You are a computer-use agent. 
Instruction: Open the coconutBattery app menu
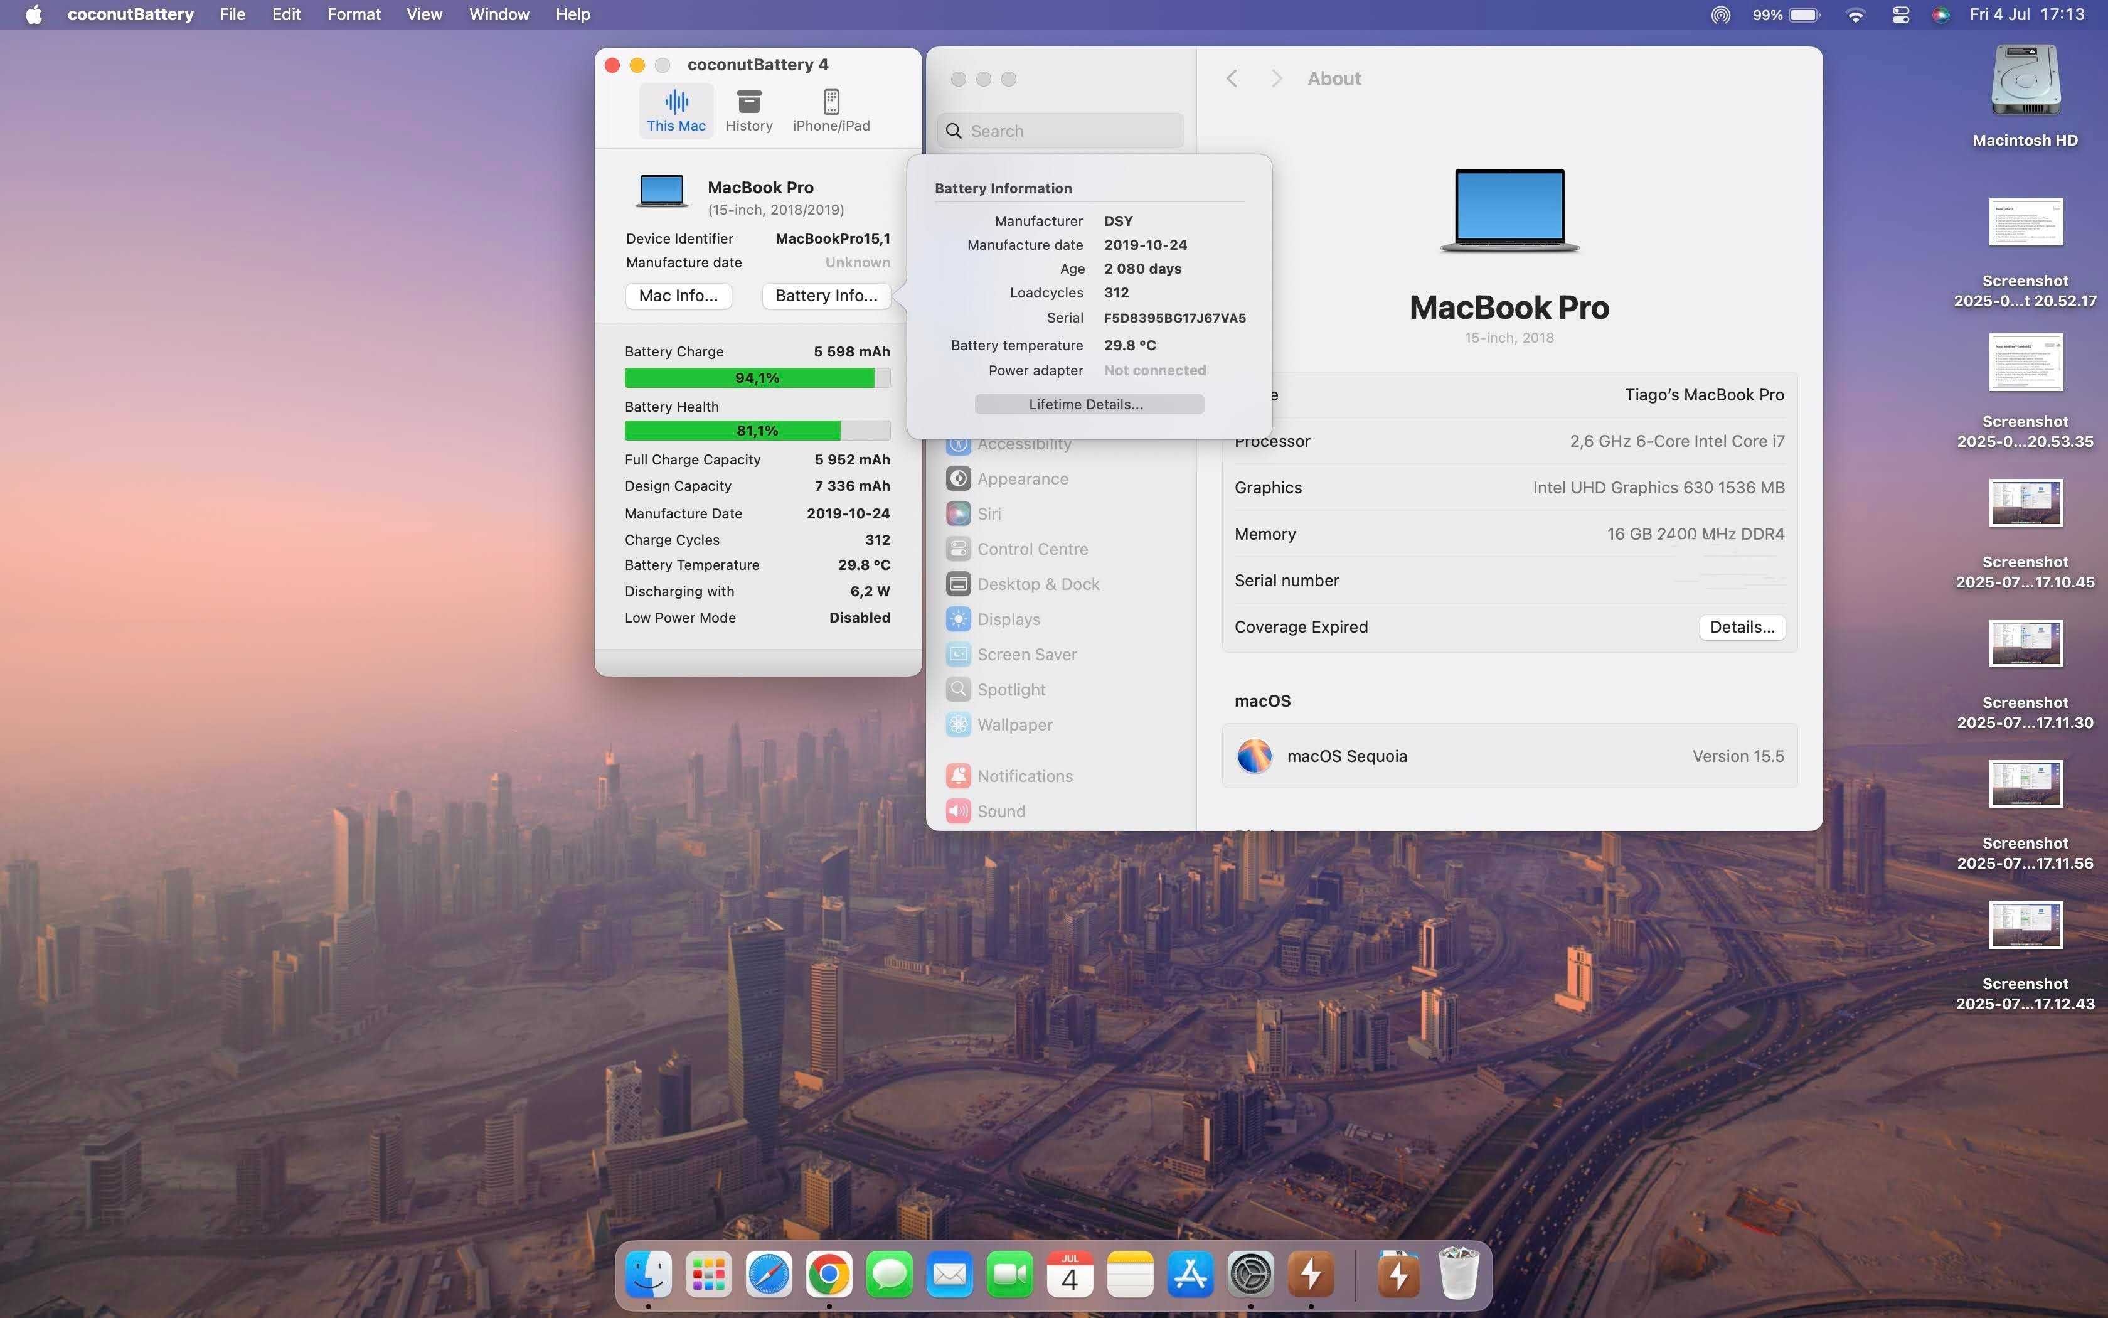pyautogui.click(x=130, y=15)
